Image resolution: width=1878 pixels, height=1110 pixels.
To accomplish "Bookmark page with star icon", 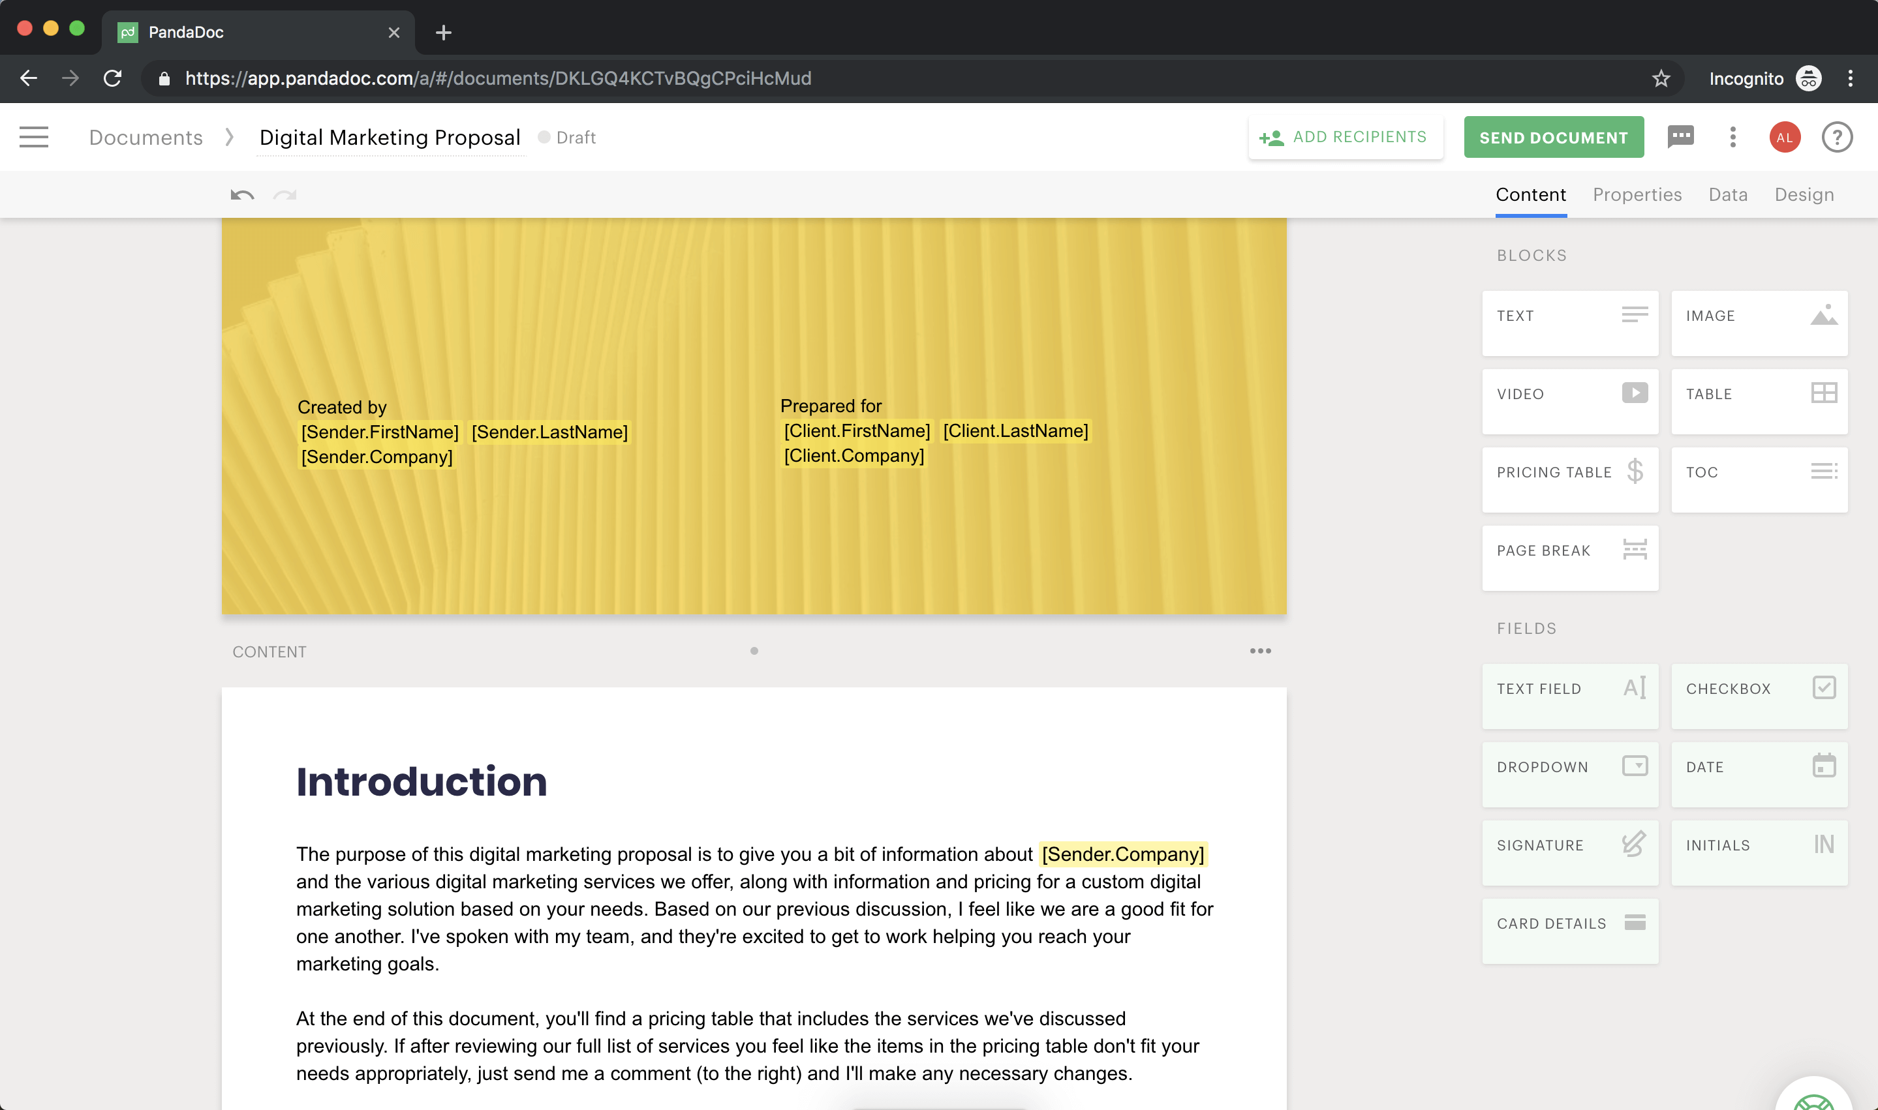I will coord(1660,78).
